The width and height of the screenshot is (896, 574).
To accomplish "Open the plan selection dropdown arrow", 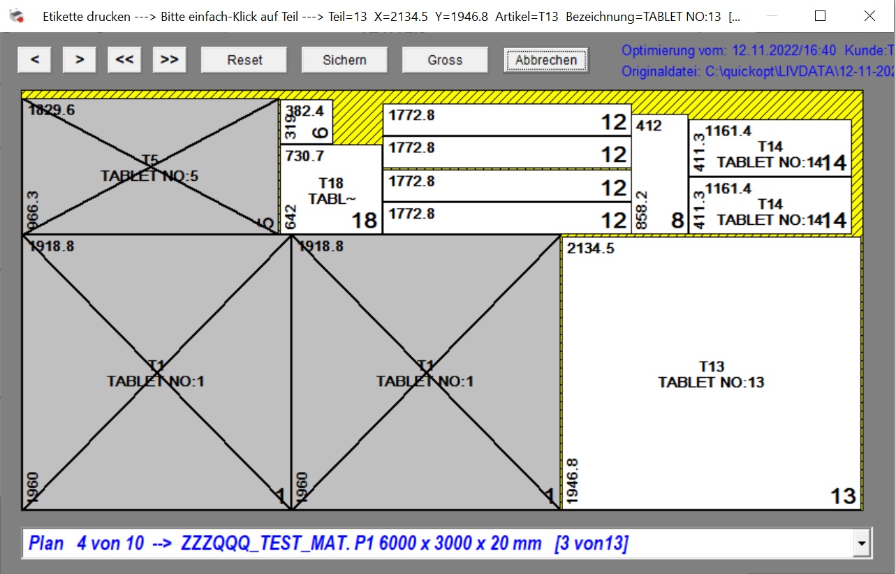I will coord(863,543).
